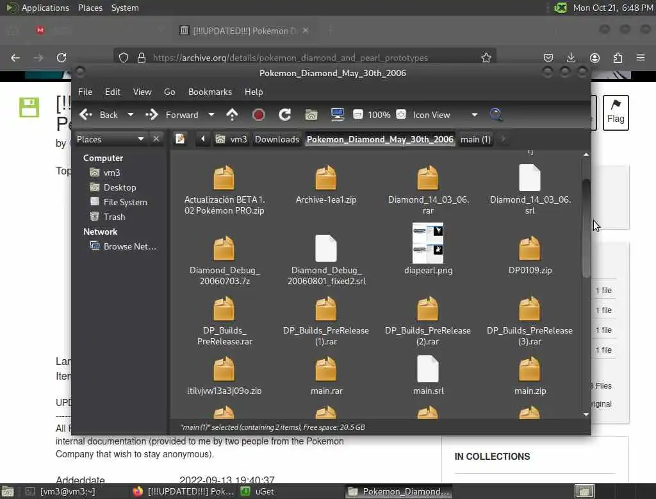Open the Places sidebar selector dropdown

[x=110, y=139]
